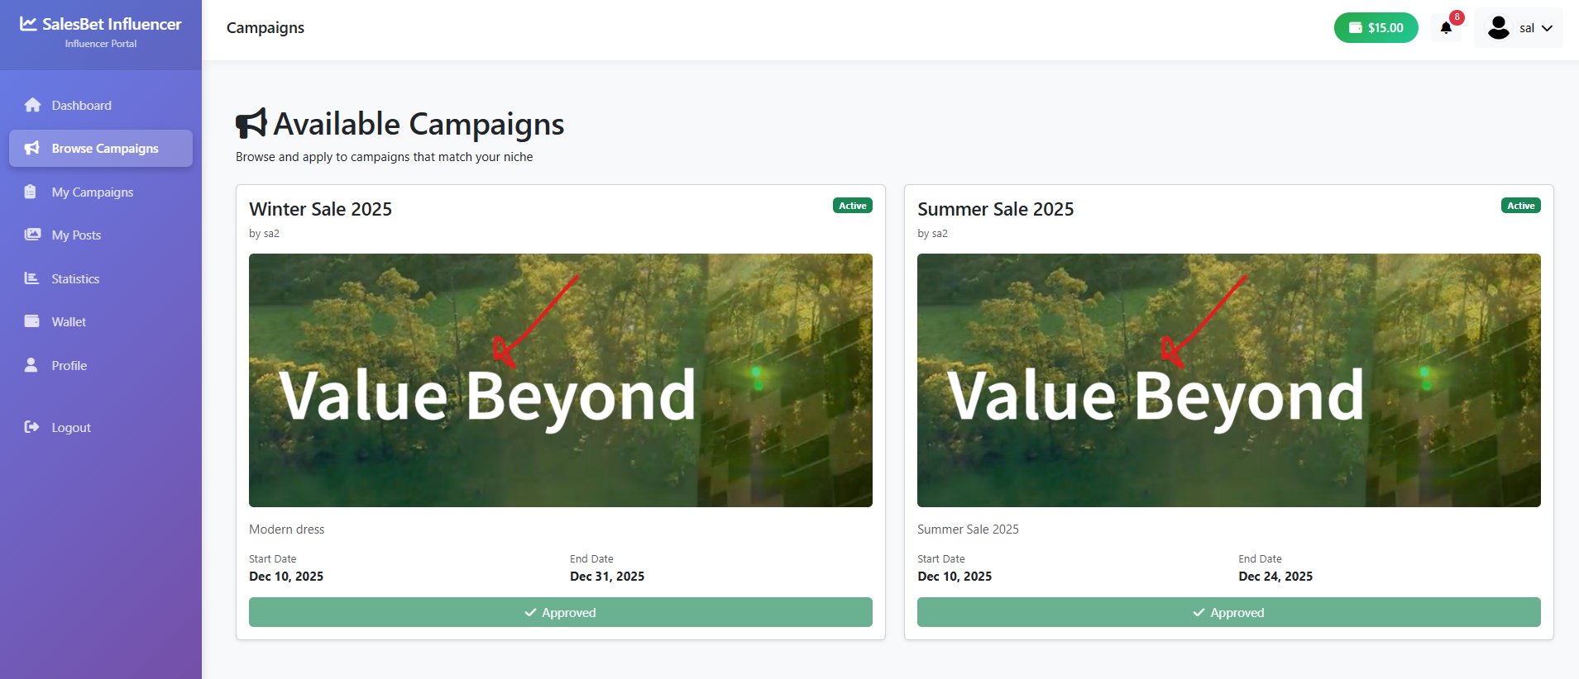
Task: Select the My Posts images icon
Action: 31,235
